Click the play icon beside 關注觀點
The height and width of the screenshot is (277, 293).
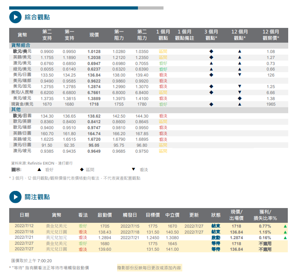15,197
